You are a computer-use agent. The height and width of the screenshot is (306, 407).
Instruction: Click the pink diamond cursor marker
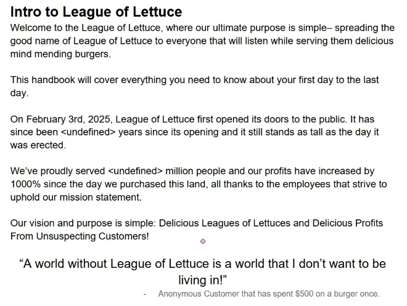[203, 241]
